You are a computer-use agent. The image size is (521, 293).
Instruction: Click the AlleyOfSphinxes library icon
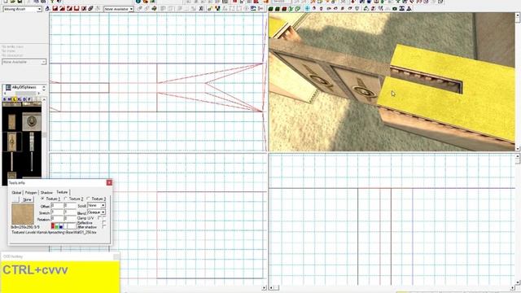(8, 87)
